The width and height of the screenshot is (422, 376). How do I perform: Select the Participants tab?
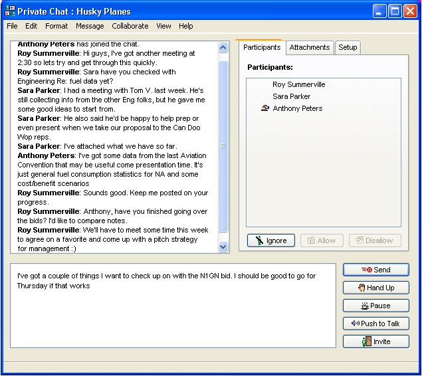point(261,47)
